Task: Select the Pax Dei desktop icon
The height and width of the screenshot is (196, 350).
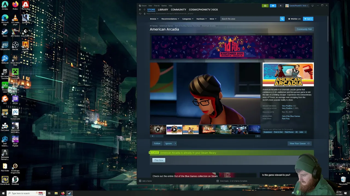Action: [x=15, y=46]
